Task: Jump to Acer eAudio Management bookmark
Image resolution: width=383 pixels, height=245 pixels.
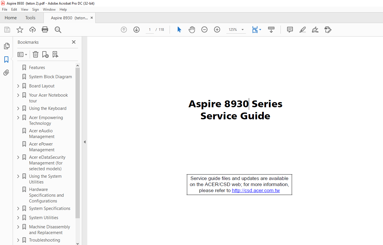Action: 42,134
